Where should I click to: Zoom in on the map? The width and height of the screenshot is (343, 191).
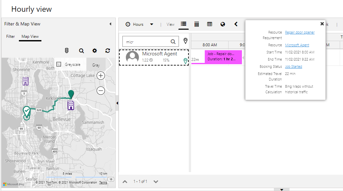101,76
